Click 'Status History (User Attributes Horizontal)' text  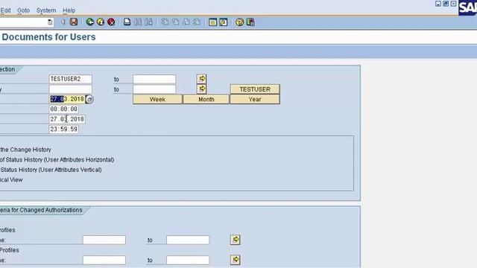coord(60,159)
